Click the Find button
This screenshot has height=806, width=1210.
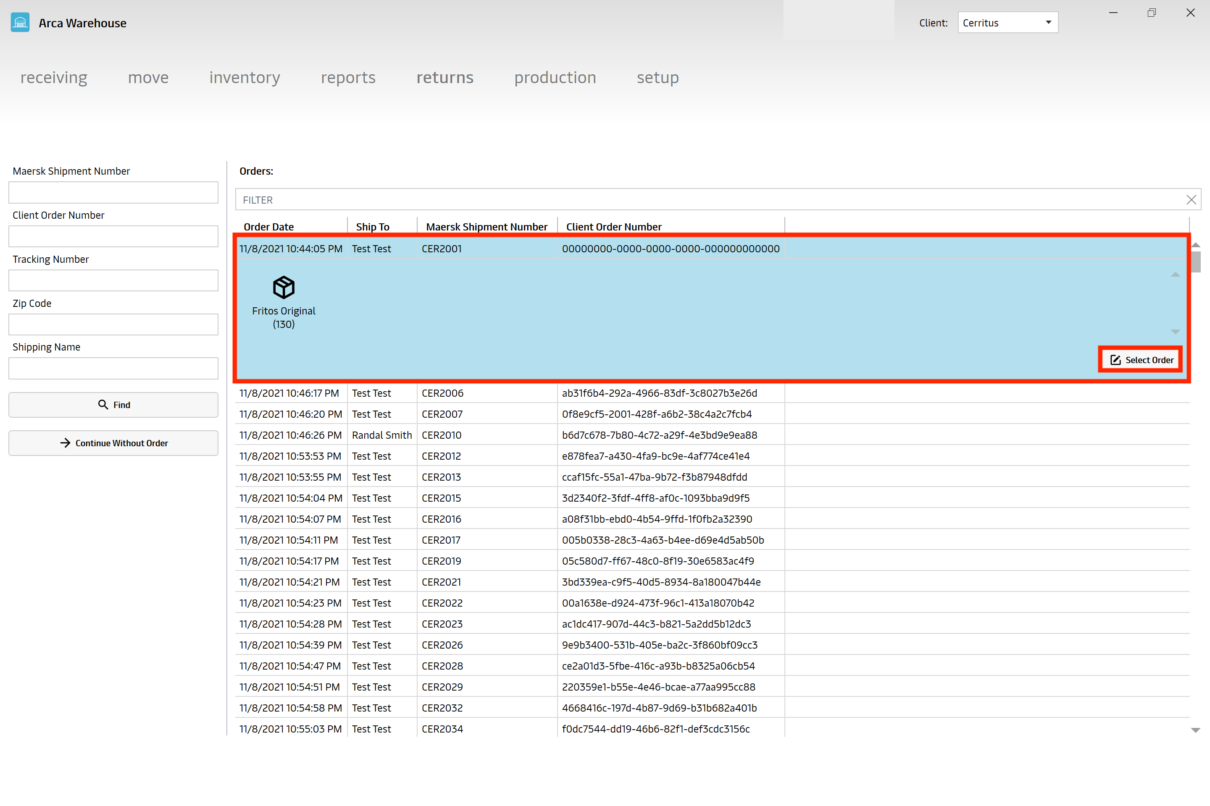[x=113, y=405]
